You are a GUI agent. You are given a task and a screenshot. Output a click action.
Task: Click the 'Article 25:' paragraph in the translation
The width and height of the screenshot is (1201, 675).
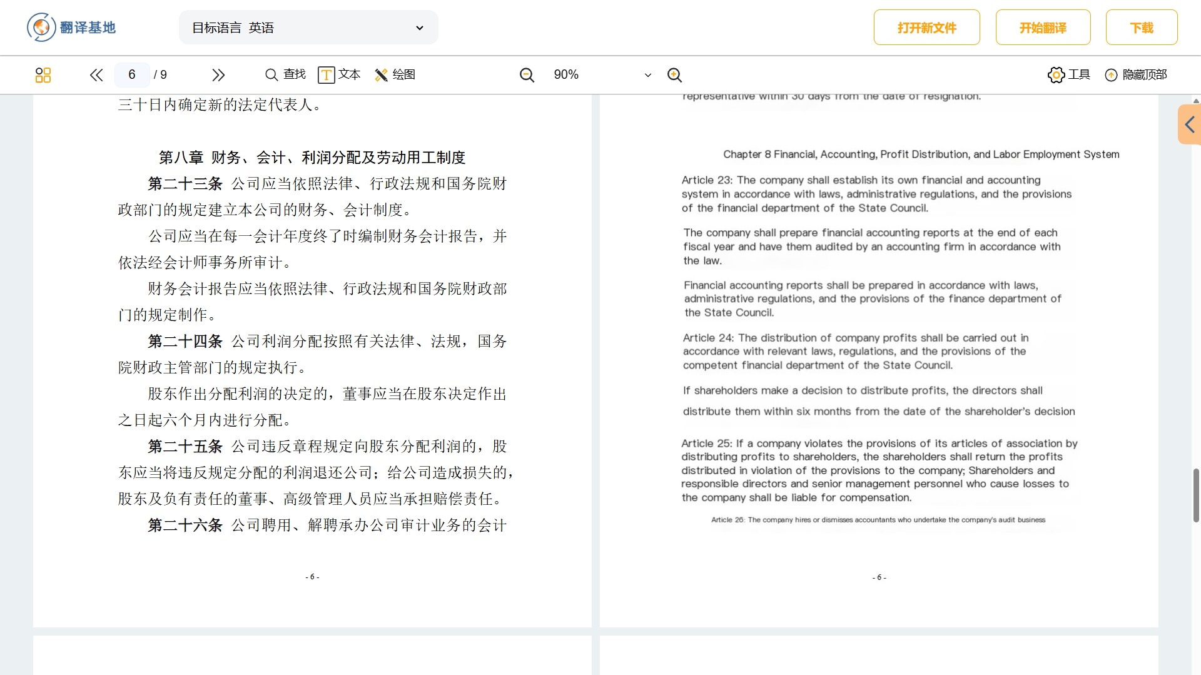[879, 470]
